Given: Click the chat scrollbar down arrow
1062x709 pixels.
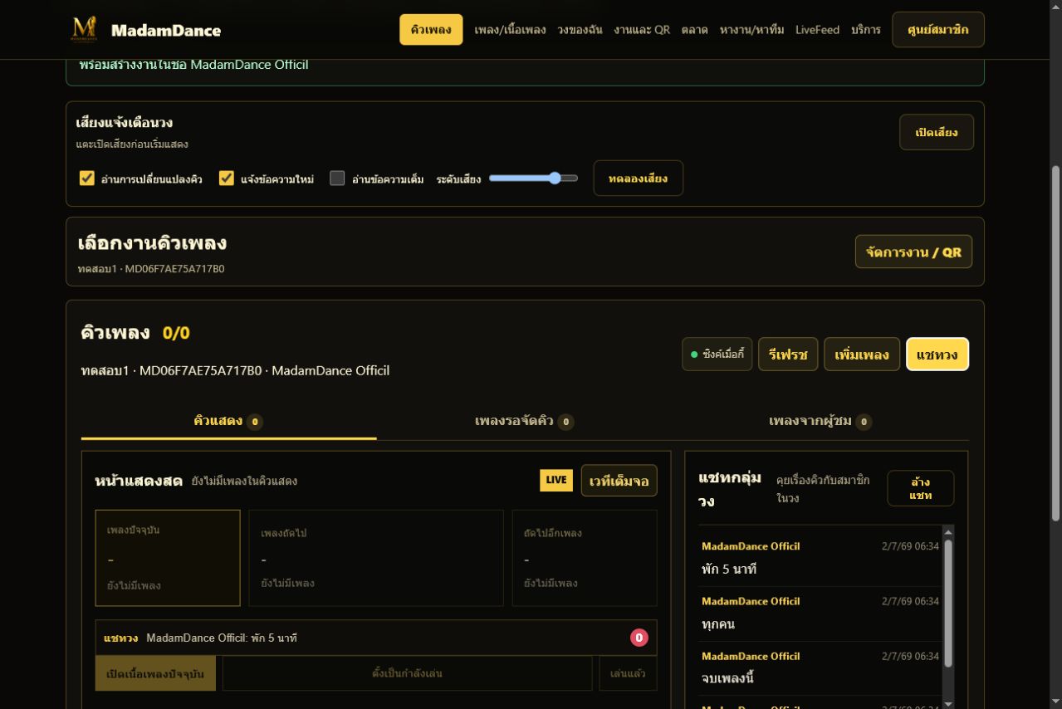Looking at the screenshot, I should coord(948,702).
